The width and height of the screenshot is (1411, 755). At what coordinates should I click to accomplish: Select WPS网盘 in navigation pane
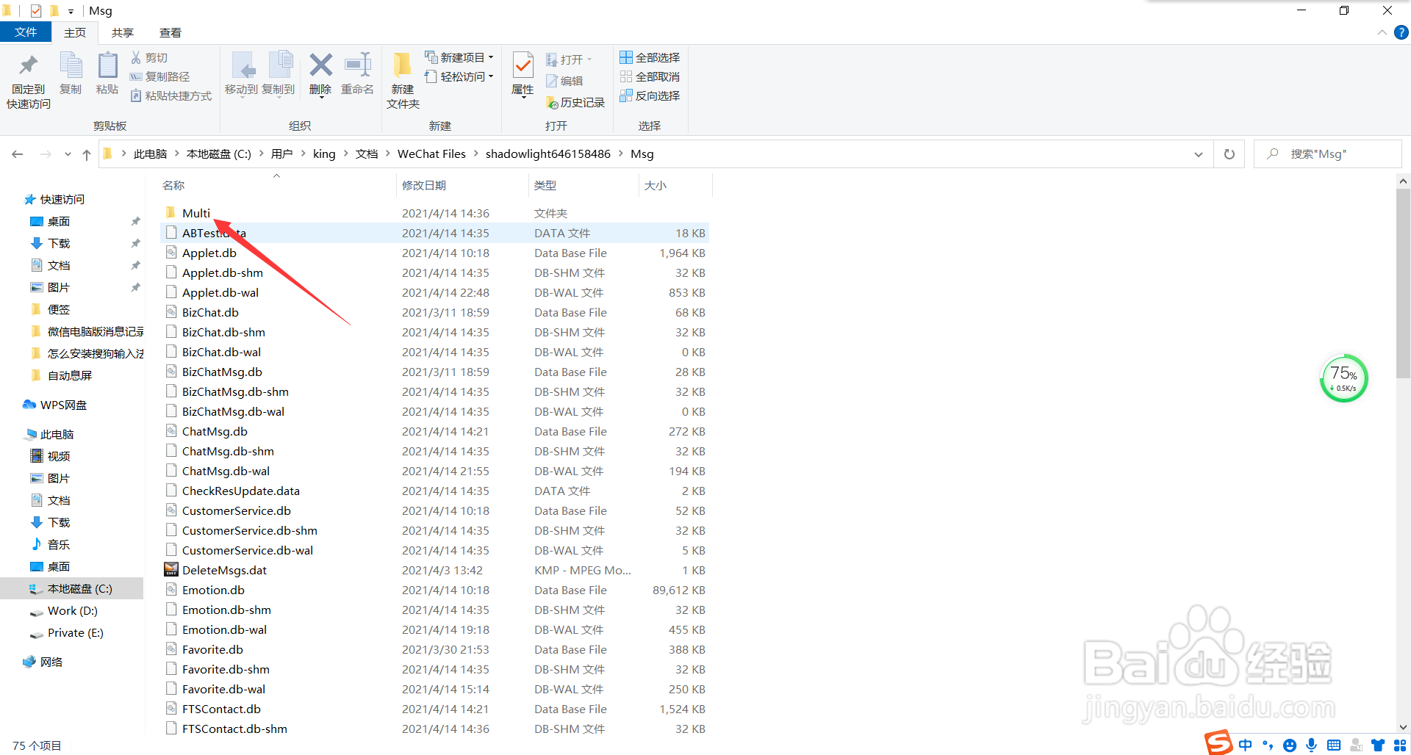click(63, 405)
